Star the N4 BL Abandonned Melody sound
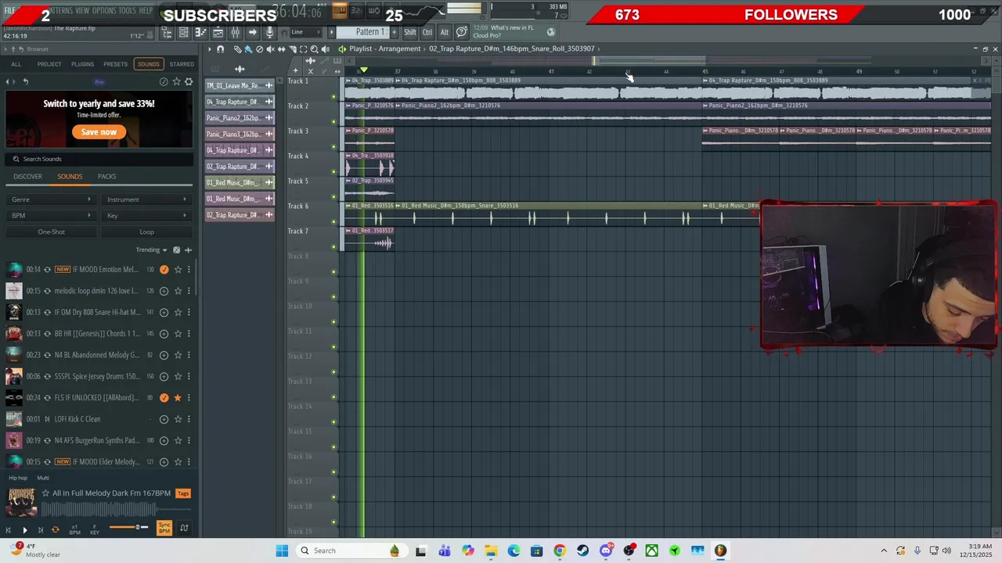 click(x=178, y=355)
